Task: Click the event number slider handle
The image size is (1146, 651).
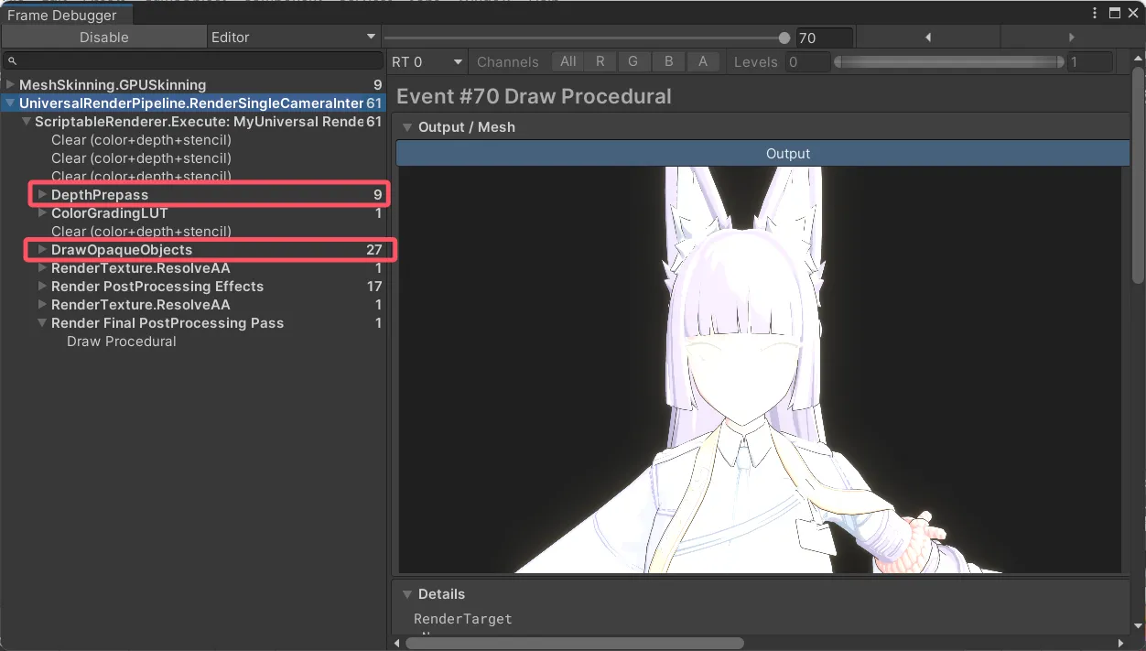Action: 784,38
